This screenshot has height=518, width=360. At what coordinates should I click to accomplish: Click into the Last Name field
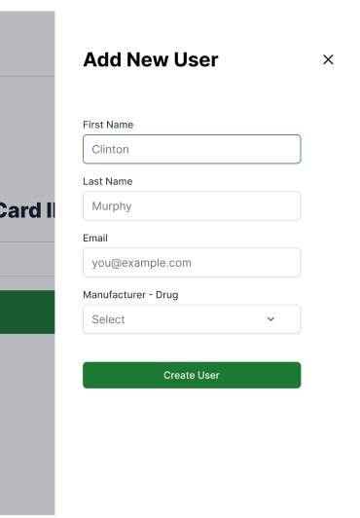click(192, 205)
